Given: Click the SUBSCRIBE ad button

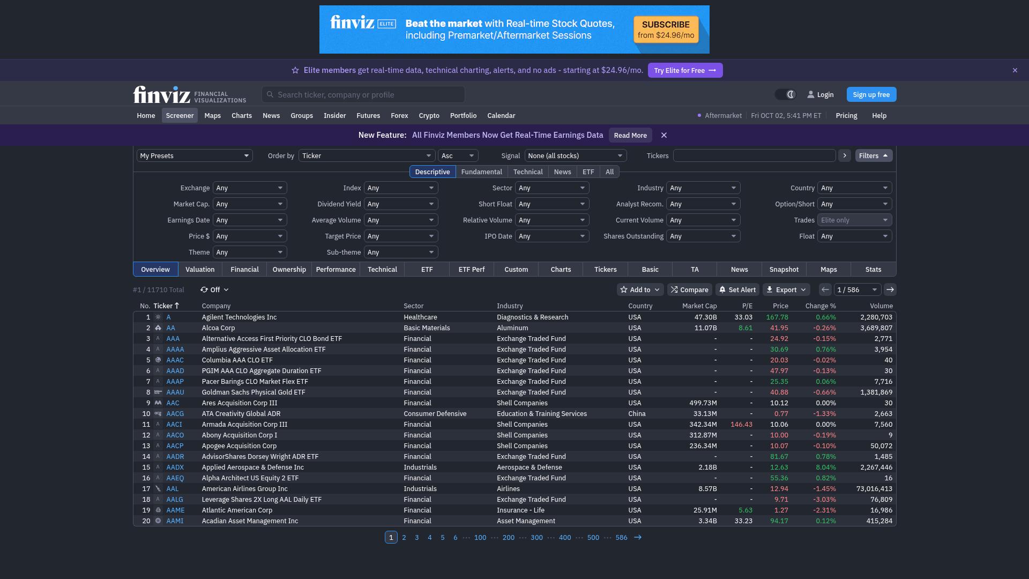Looking at the screenshot, I should (x=666, y=29).
